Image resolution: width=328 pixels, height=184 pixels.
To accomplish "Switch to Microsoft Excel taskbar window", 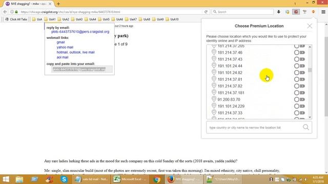I will coord(130,179).
